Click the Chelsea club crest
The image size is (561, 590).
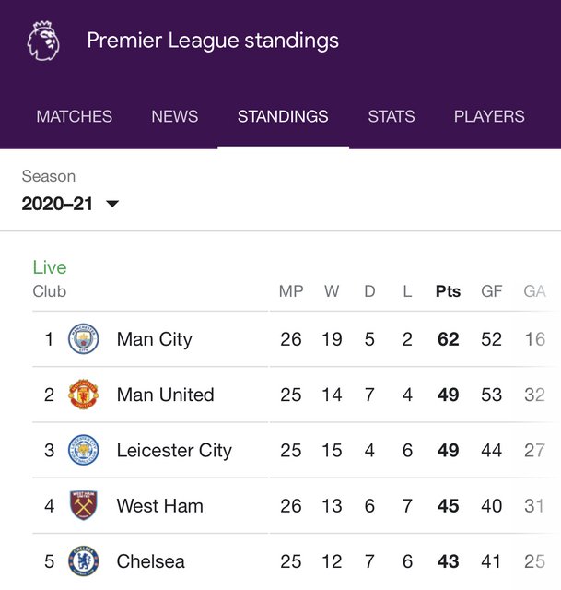84,561
